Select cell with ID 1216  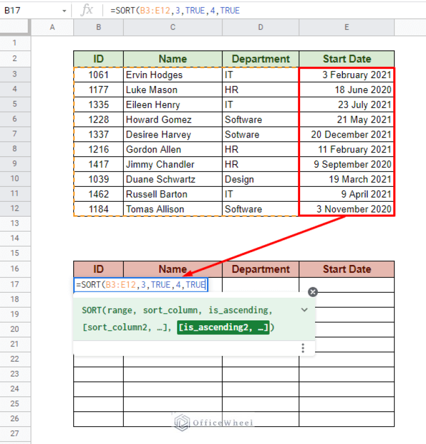pos(98,150)
